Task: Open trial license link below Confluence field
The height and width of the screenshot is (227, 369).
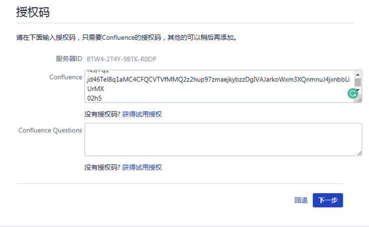Action: (142, 114)
